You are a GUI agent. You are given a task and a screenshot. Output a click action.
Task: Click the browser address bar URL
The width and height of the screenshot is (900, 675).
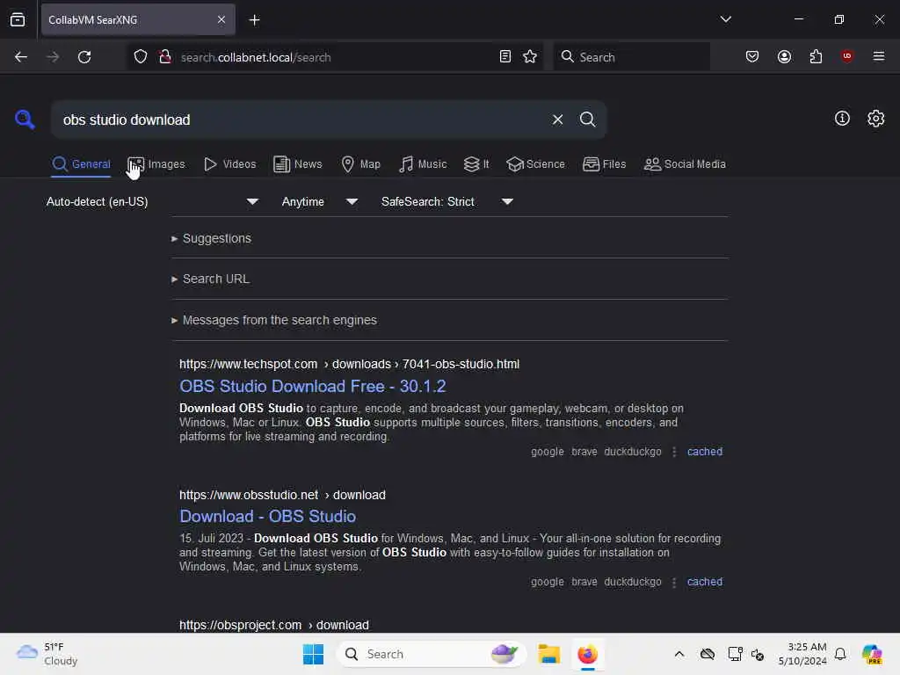pyautogui.click(x=256, y=57)
